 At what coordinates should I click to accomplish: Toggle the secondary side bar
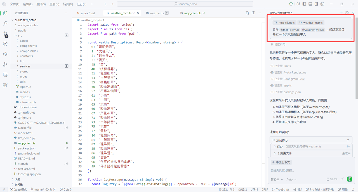[316, 4]
